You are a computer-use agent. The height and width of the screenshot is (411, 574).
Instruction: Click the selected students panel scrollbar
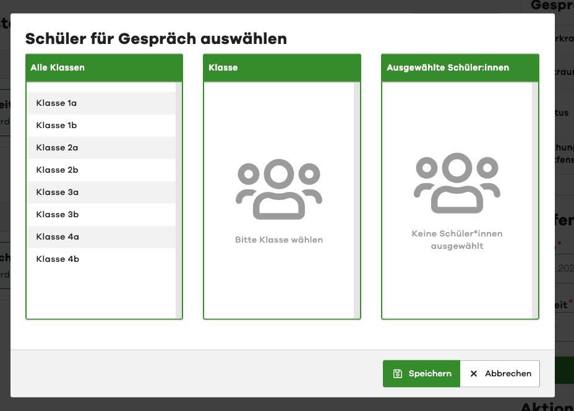(535, 199)
